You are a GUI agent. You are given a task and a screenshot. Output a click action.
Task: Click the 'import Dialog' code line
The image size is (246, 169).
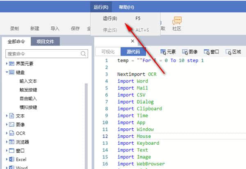(x=136, y=102)
